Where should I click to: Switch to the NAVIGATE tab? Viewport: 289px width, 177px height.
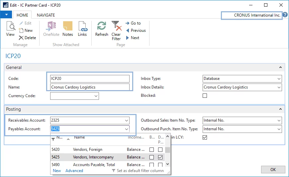click(x=46, y=15)
